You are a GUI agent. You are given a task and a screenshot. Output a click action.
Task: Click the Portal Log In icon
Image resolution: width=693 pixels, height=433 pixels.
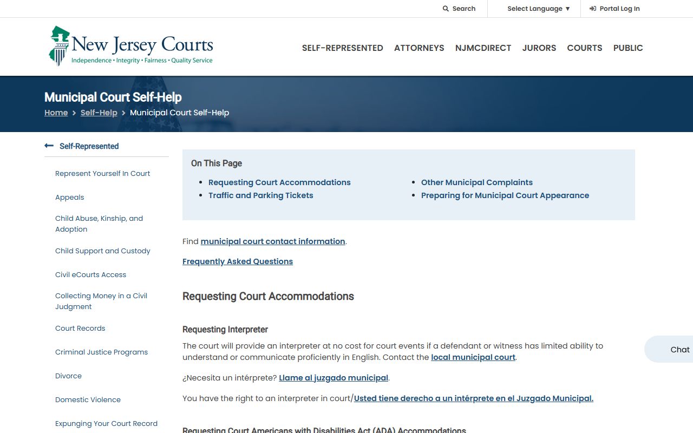point(593,9)
